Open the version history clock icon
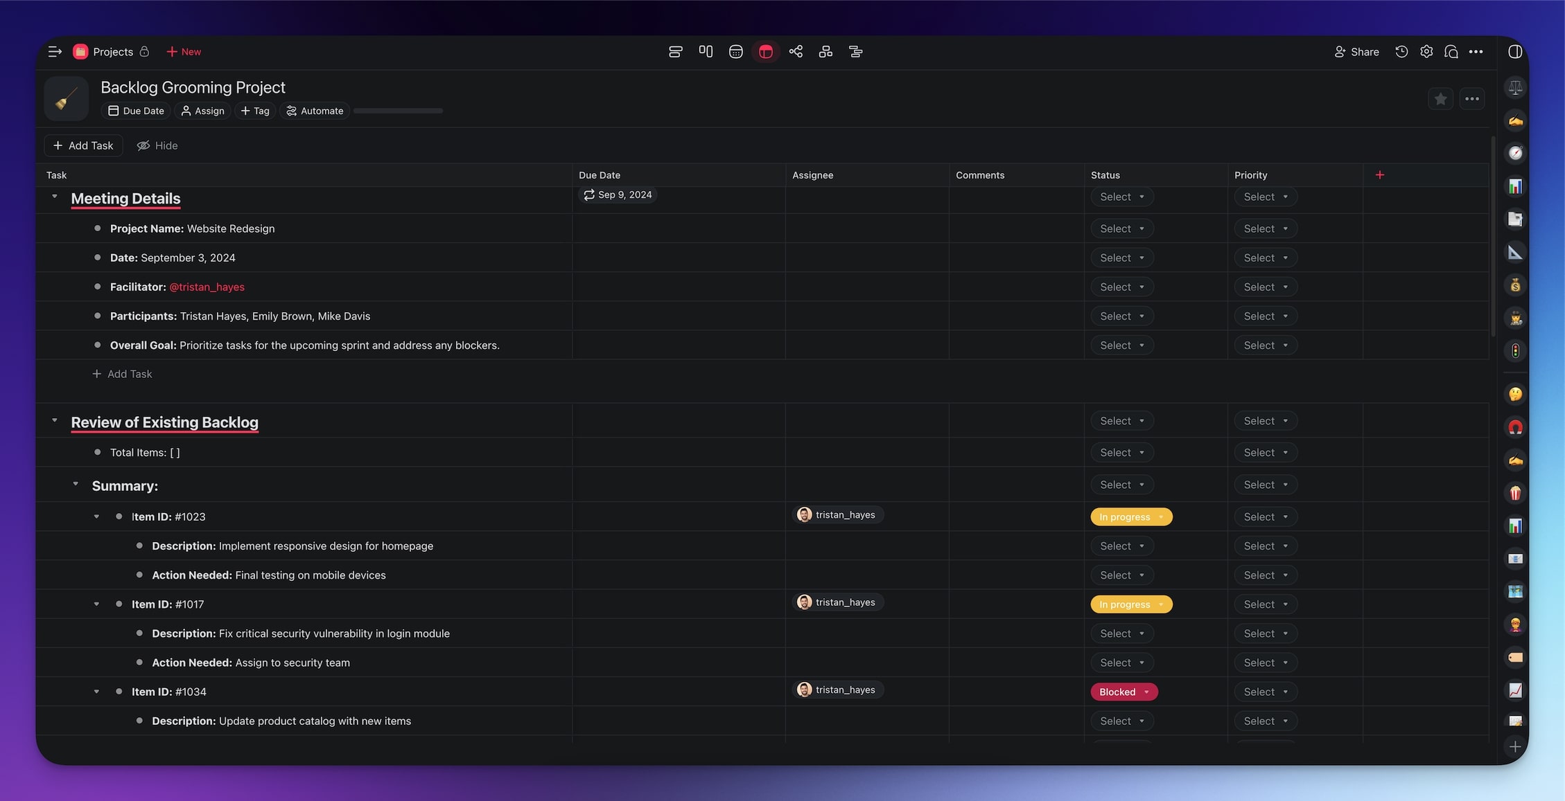 (x=1401, y=52)
